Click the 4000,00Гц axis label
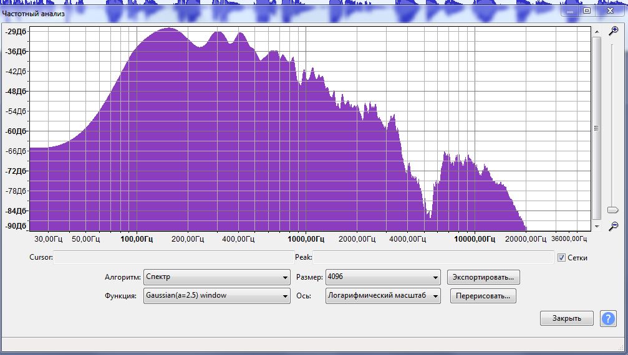This screenshot has width=628, height=355. click(408, 239)
